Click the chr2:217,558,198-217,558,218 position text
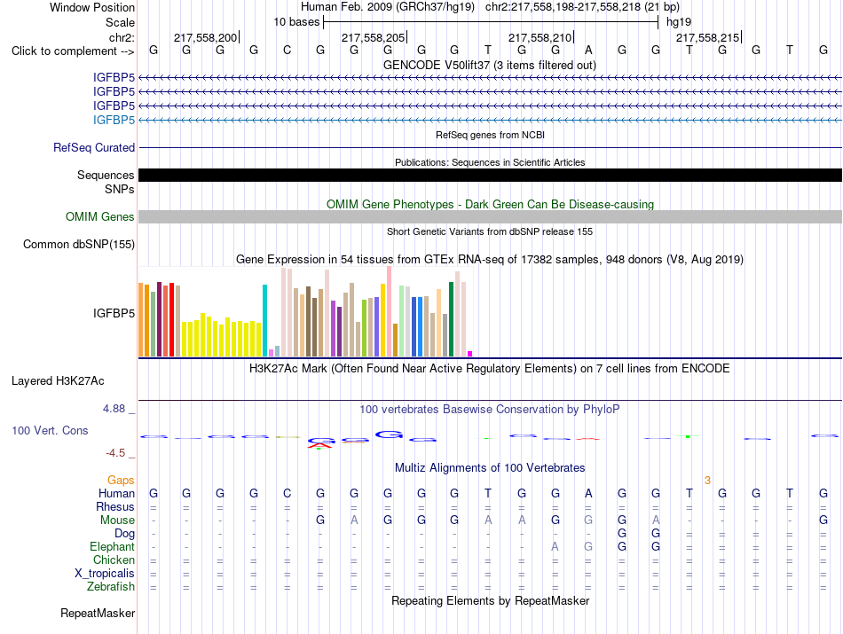Screen dimensions: 843x634 pyautogui.click(x=563, y=7)
